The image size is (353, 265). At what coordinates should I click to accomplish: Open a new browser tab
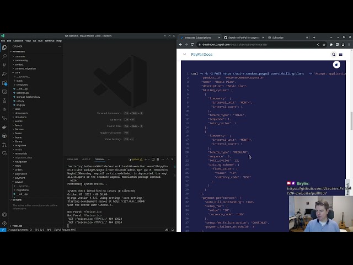tap(314, 38)
